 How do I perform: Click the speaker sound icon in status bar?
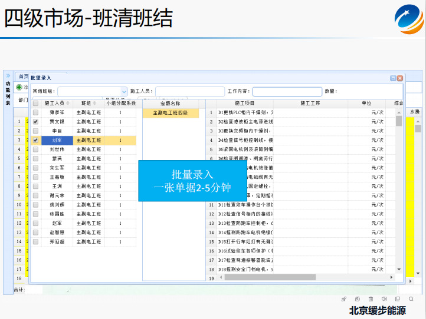[384, 299]
